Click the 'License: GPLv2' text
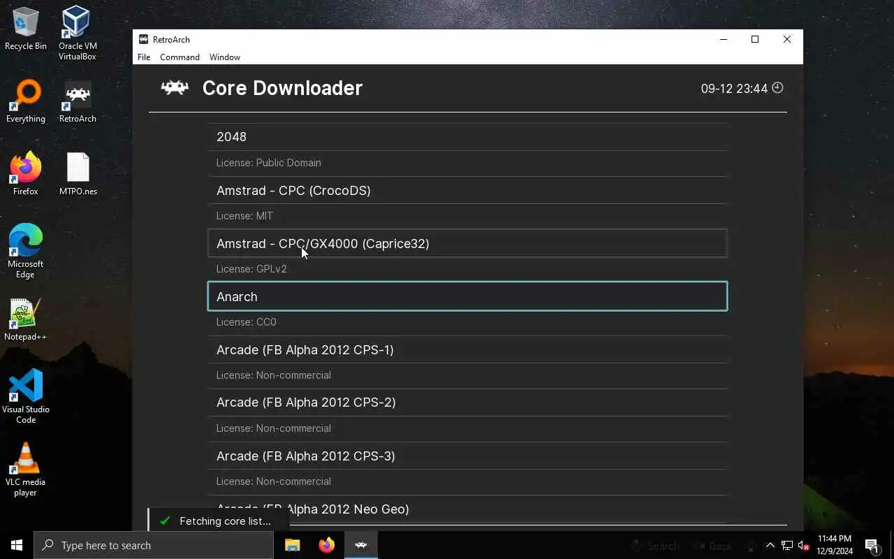The width and height of the screenshot is (894, 559). coord(251,269)
